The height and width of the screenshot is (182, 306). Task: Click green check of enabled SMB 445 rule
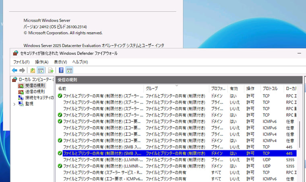pyautogui.click(x=60, y=153)
